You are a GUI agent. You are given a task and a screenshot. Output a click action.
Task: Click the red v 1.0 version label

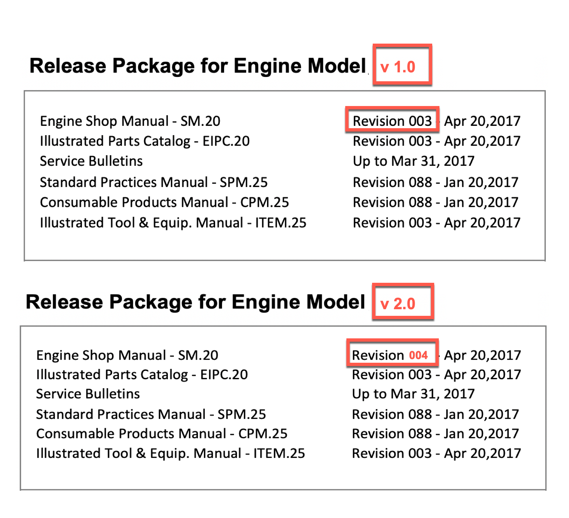tap(398, 67)
